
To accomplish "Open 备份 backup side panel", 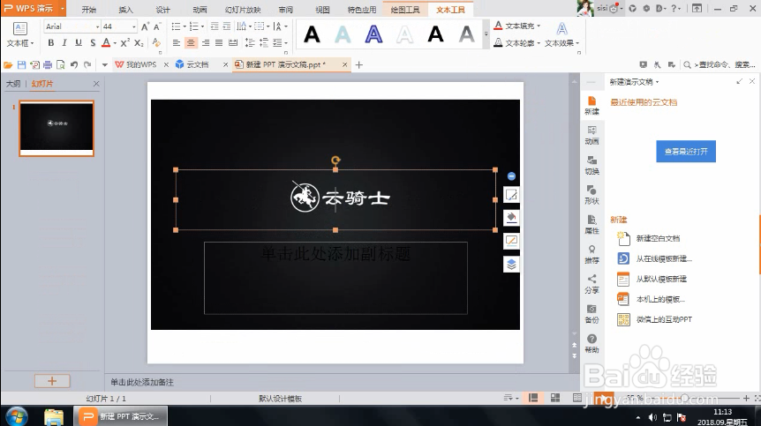I will click(x=591, y=314).
